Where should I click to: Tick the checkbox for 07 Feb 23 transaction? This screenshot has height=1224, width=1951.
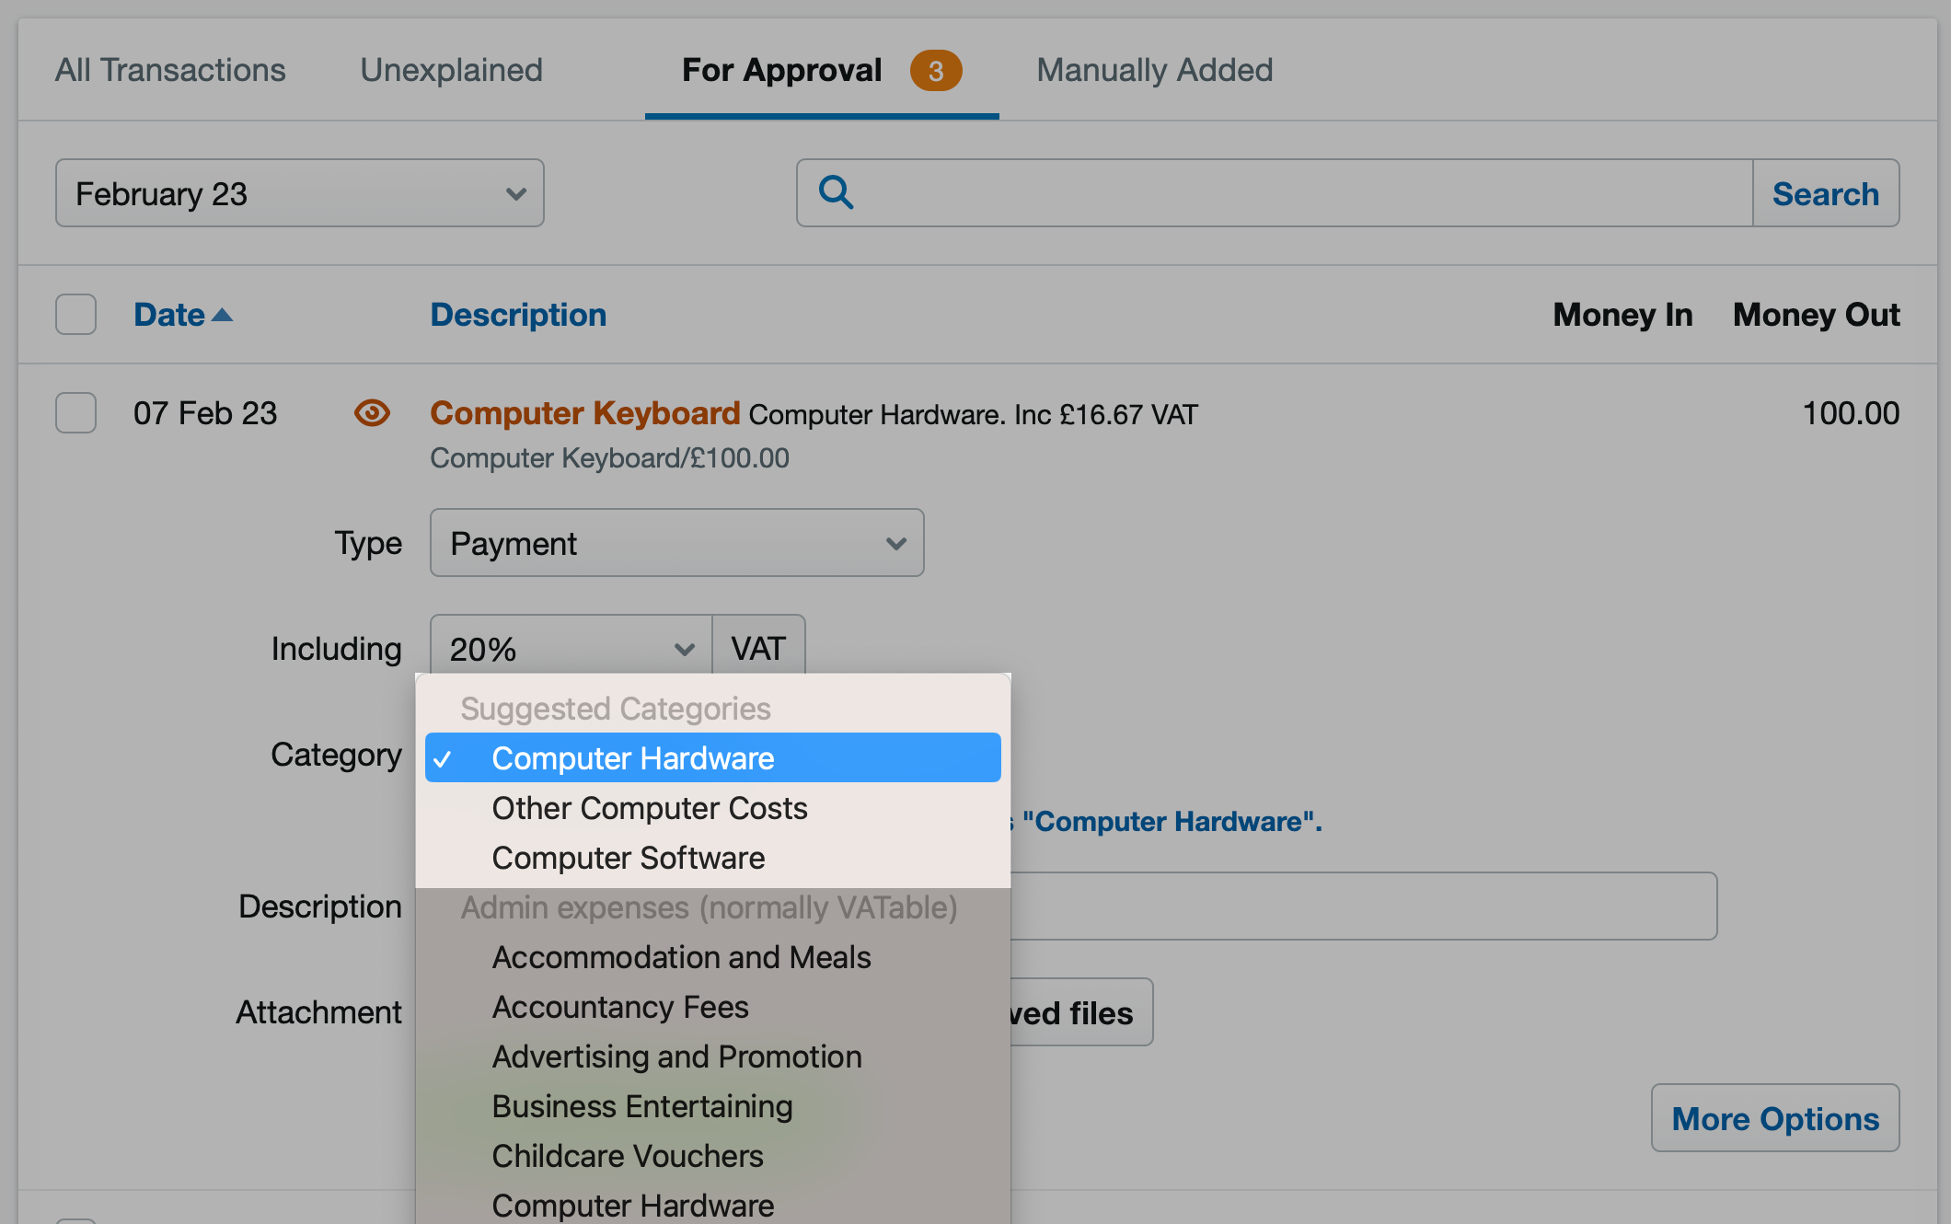75,412
